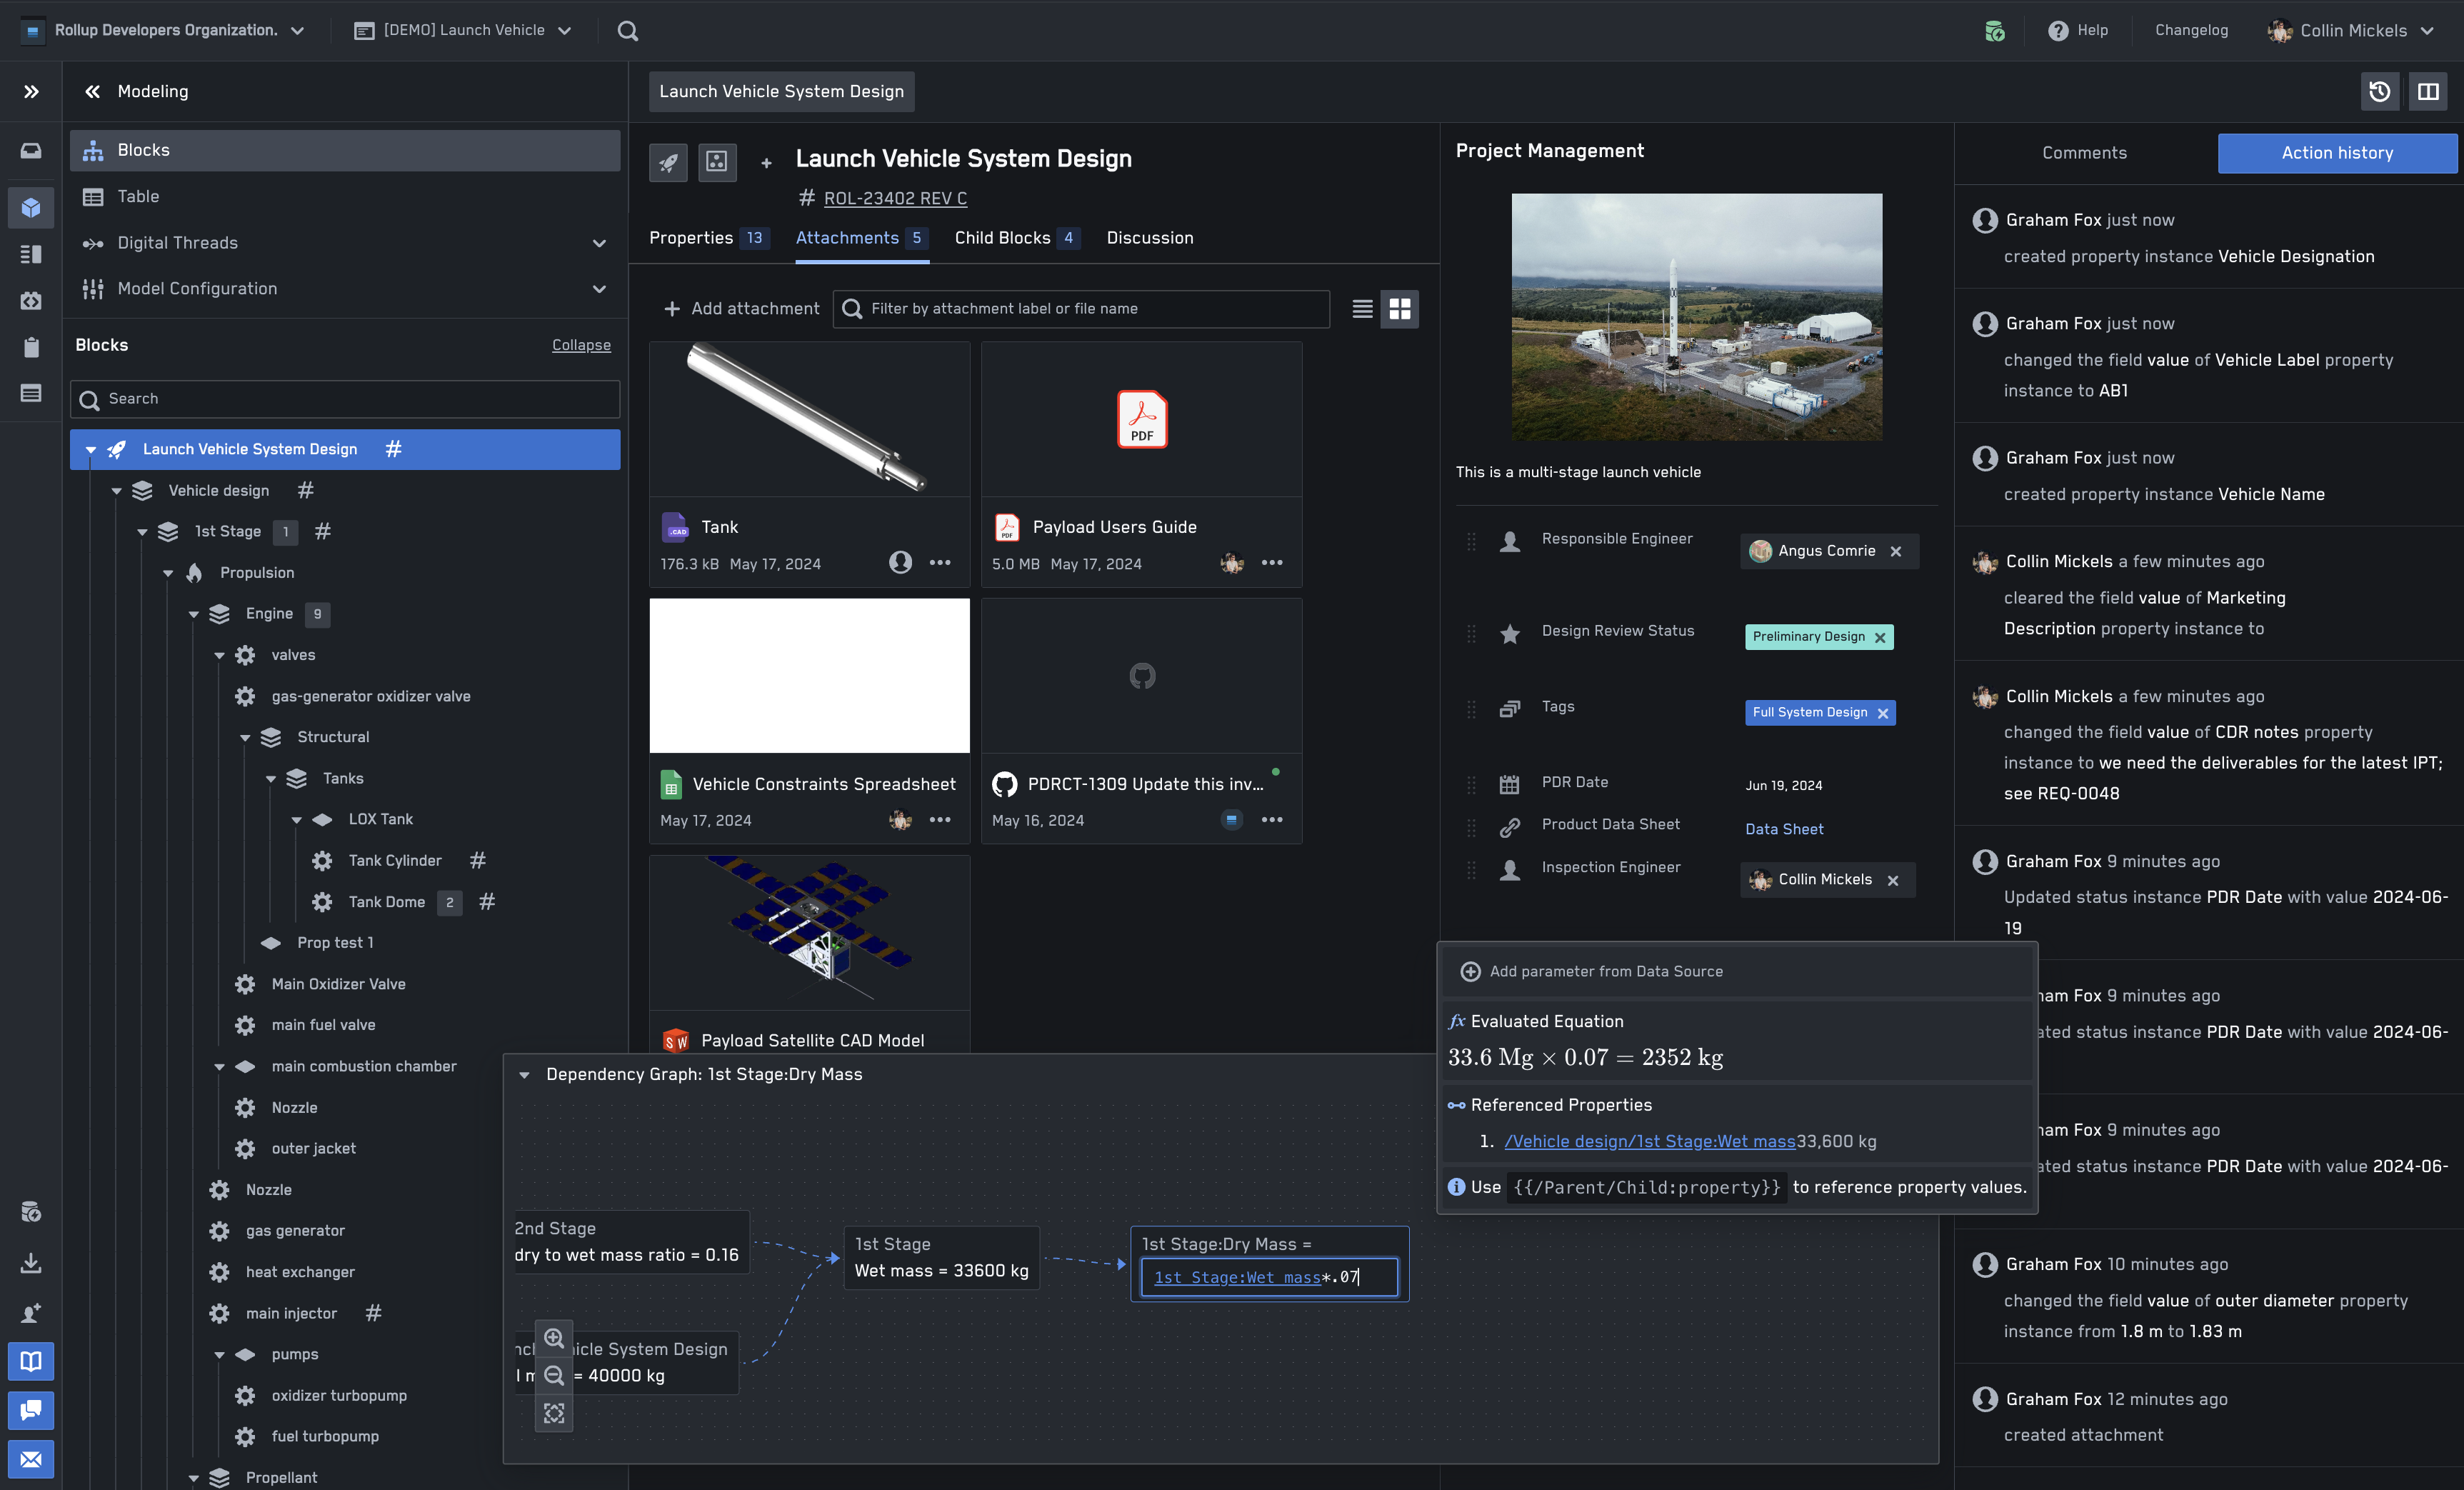
Task: Open the Data Sheet link in Project Management
Action: pyautogui.click(x=1784, y=828)
